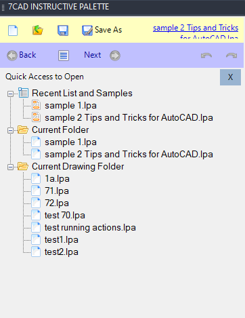Click the Undo arrow icon
This screenshot has height=318, width=245.
206,56
